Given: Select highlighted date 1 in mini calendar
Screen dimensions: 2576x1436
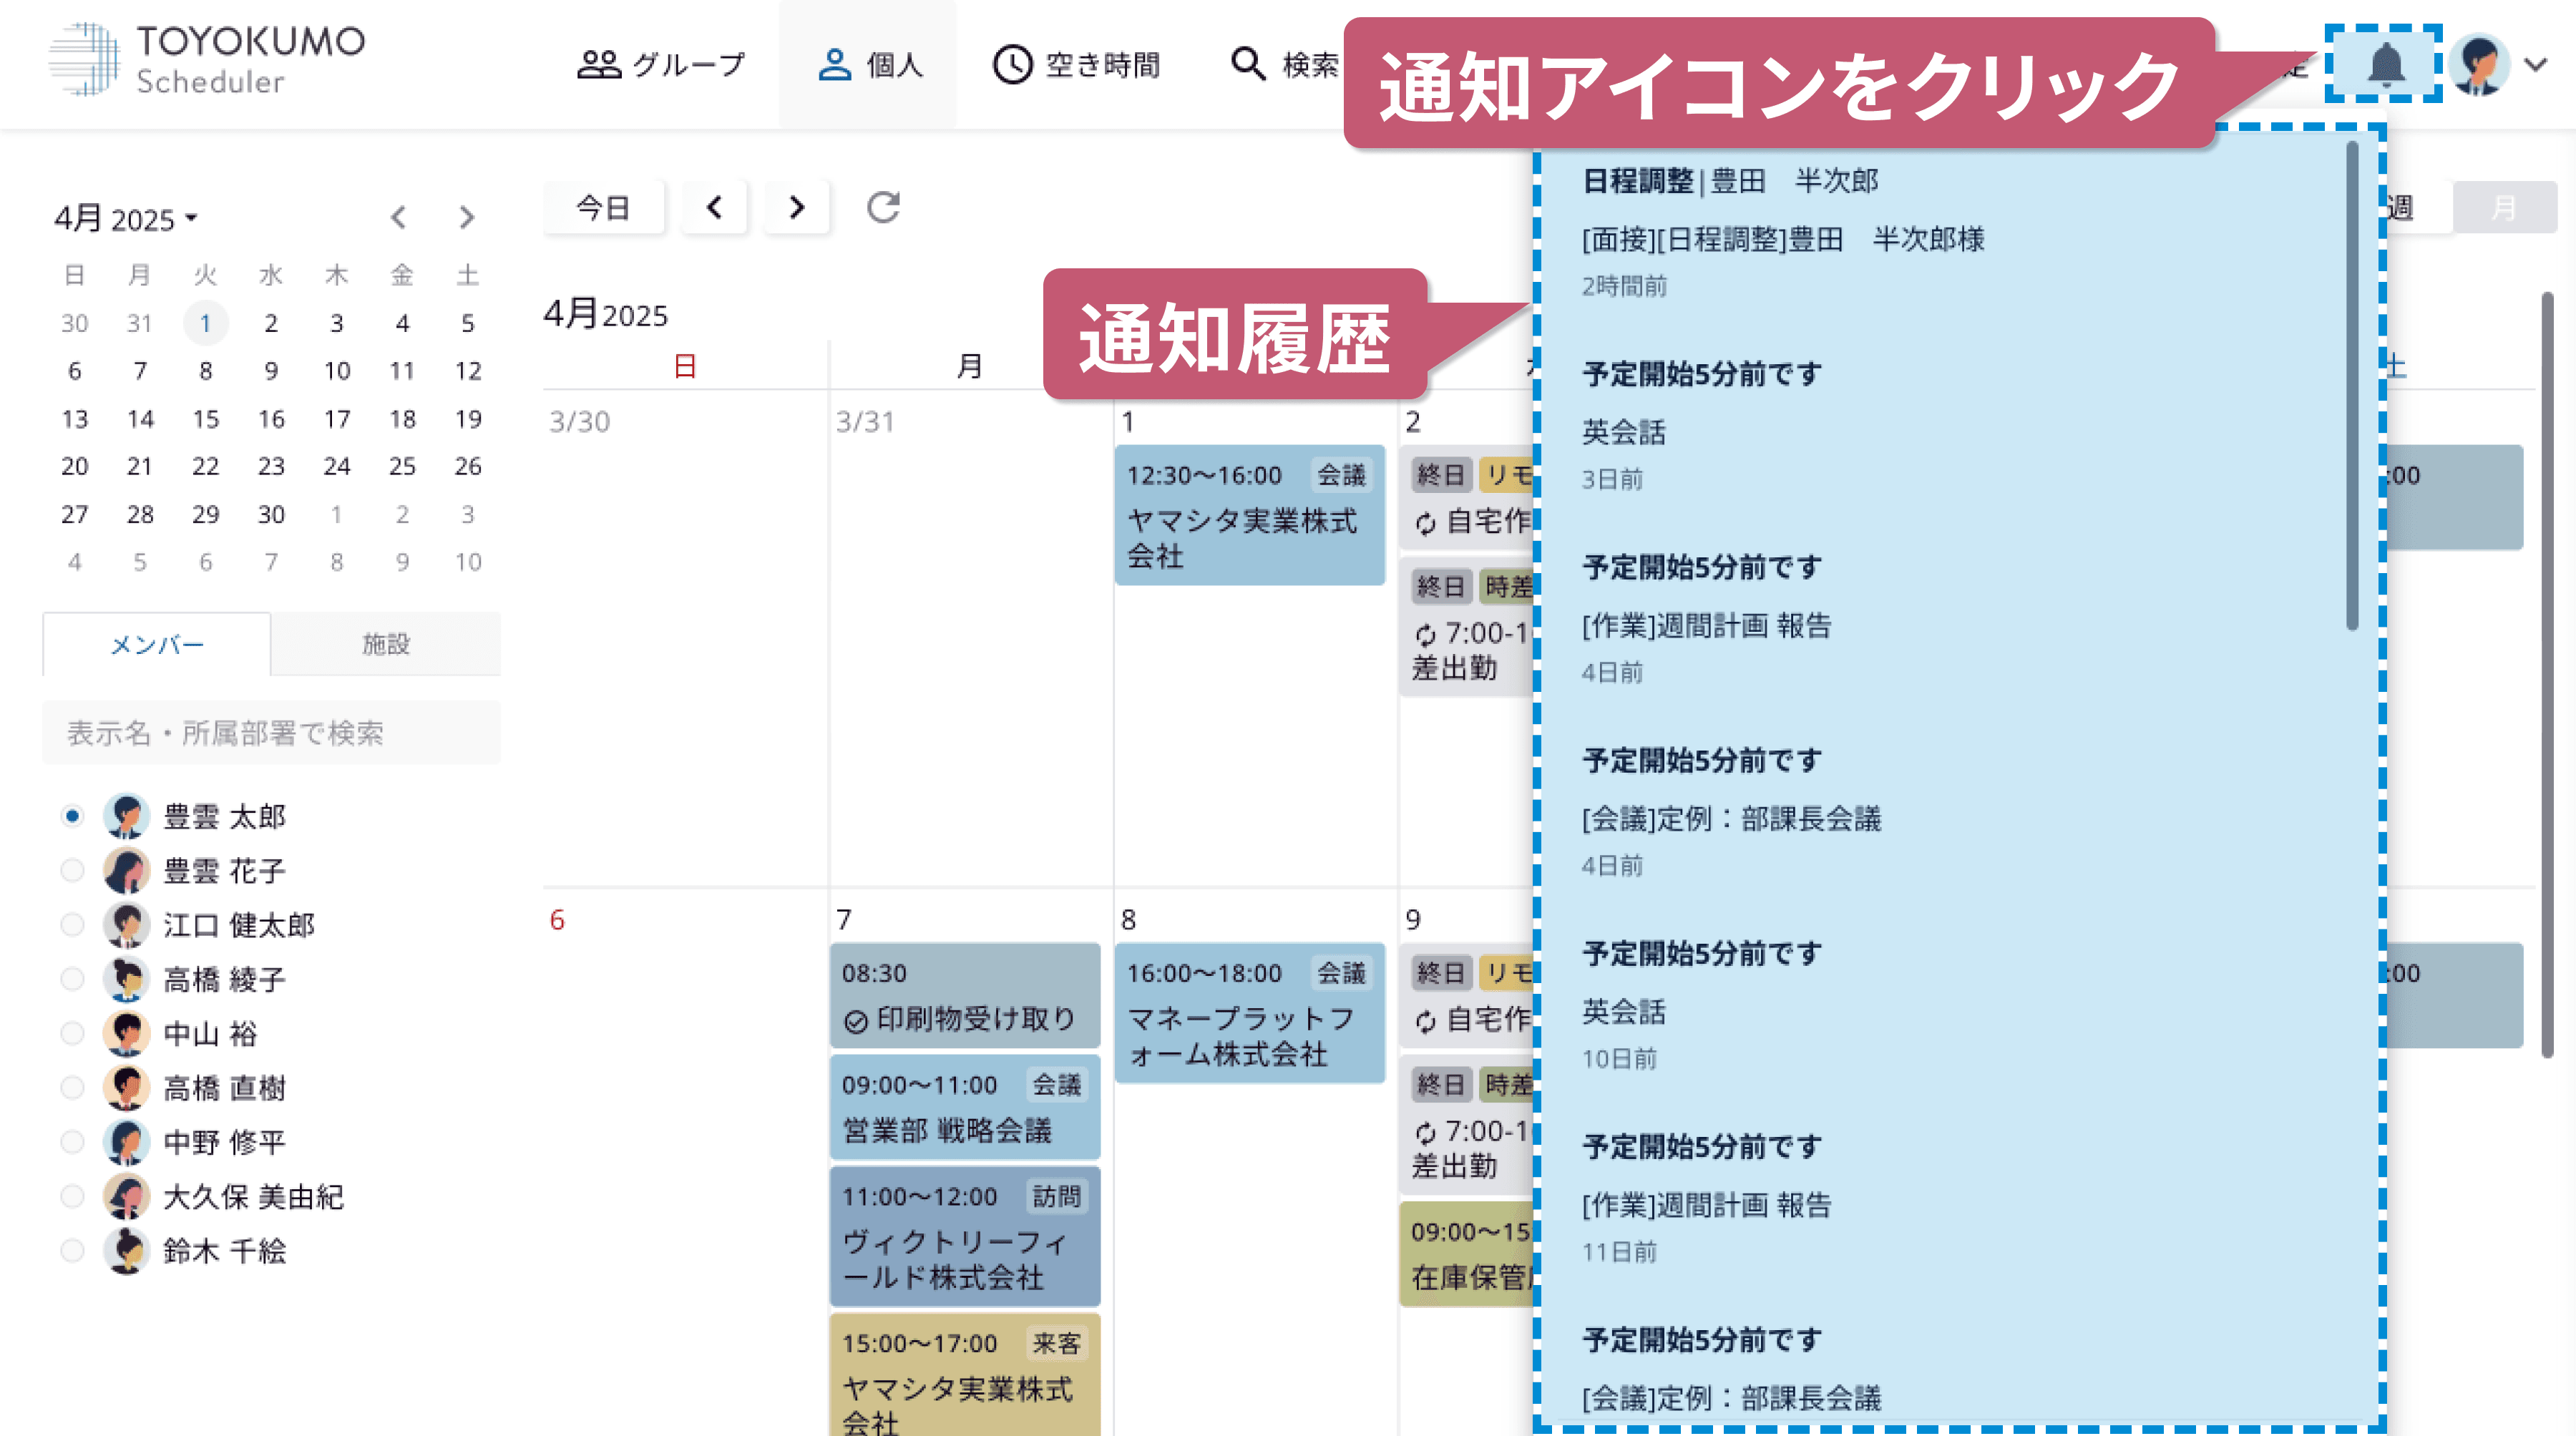Looking at the screenshot, I should pyautogui.click(x=206, y=323).
